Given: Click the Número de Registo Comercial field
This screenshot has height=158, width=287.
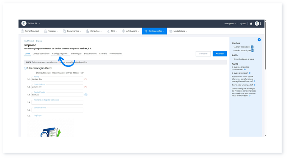Looking at the screenshot, I should pos(57,103).
